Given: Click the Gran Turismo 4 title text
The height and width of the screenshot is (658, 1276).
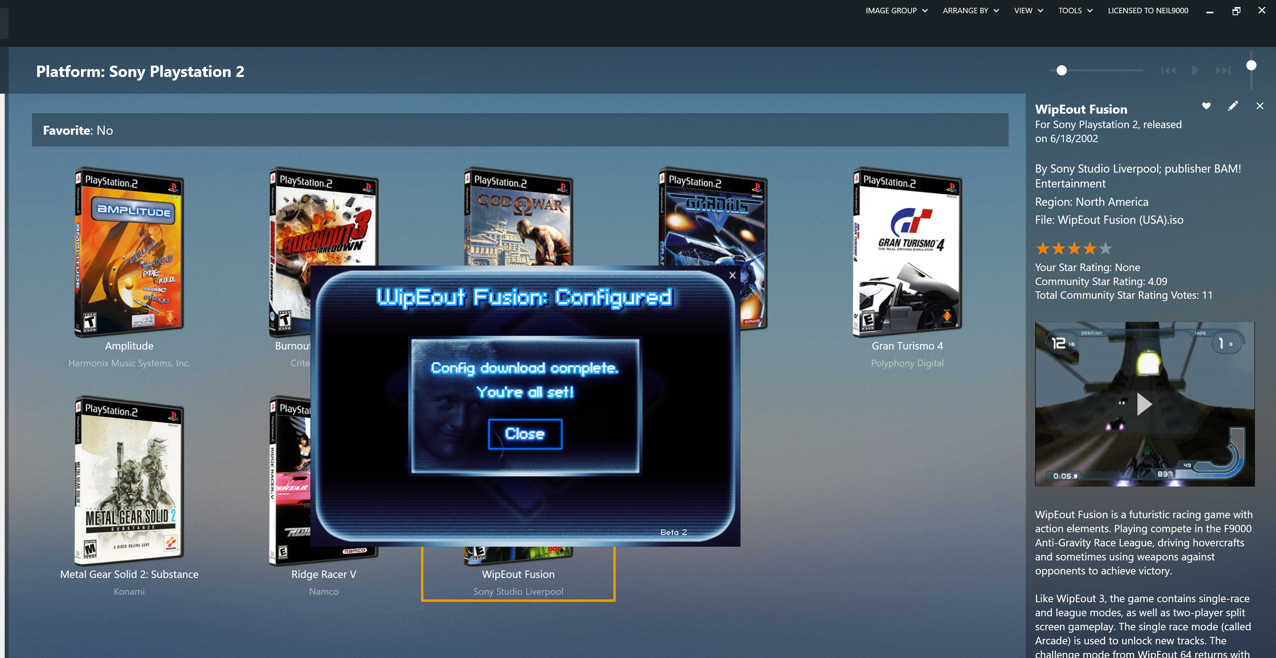Looking at the screenshot, I should tap(907, 346).
